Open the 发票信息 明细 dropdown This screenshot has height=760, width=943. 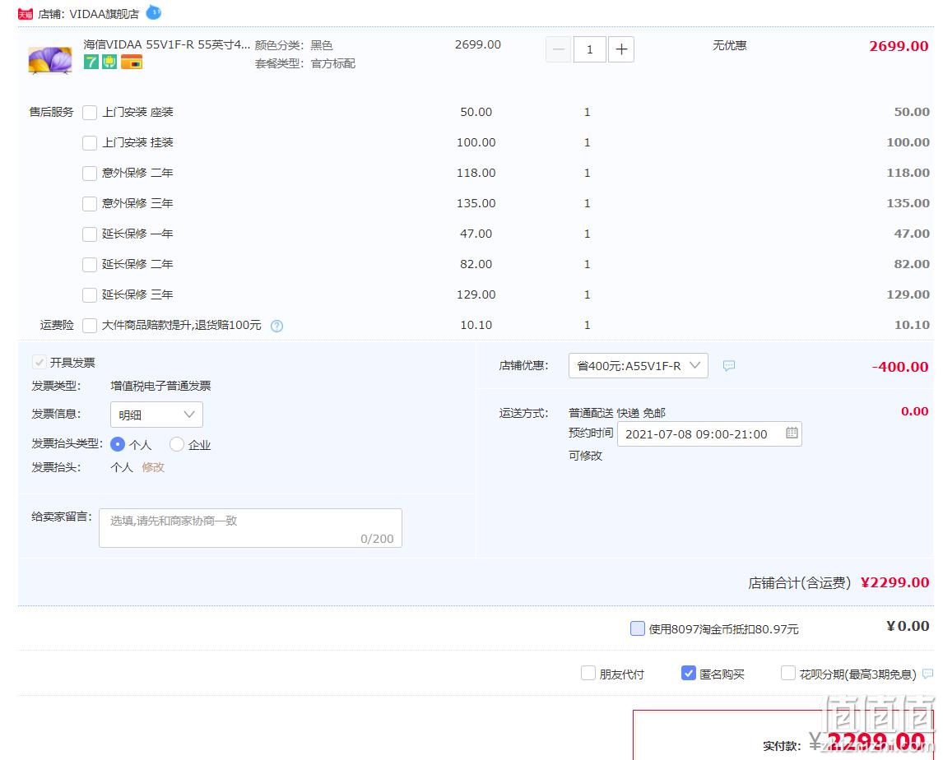156,415
